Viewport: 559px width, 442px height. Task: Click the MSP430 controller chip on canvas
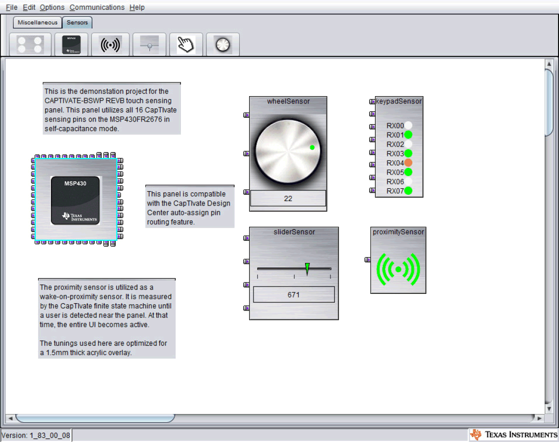(x=76, y=200)
